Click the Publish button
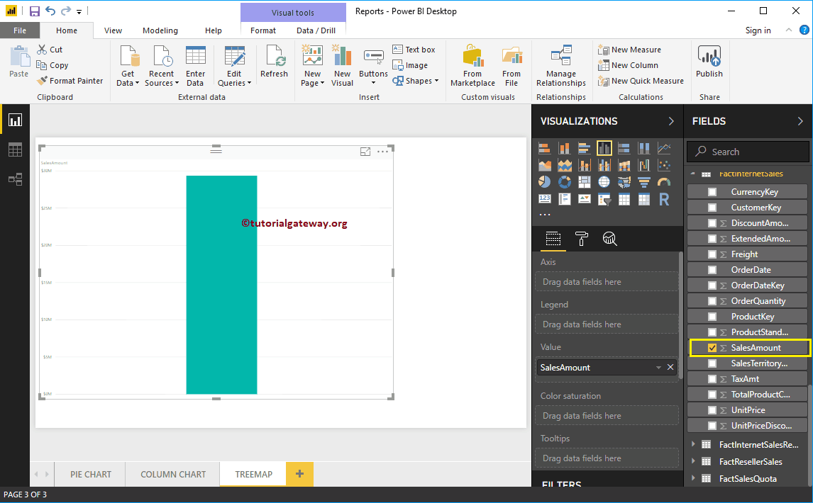The height and width of the screenshot is (503, 813). 709,62
